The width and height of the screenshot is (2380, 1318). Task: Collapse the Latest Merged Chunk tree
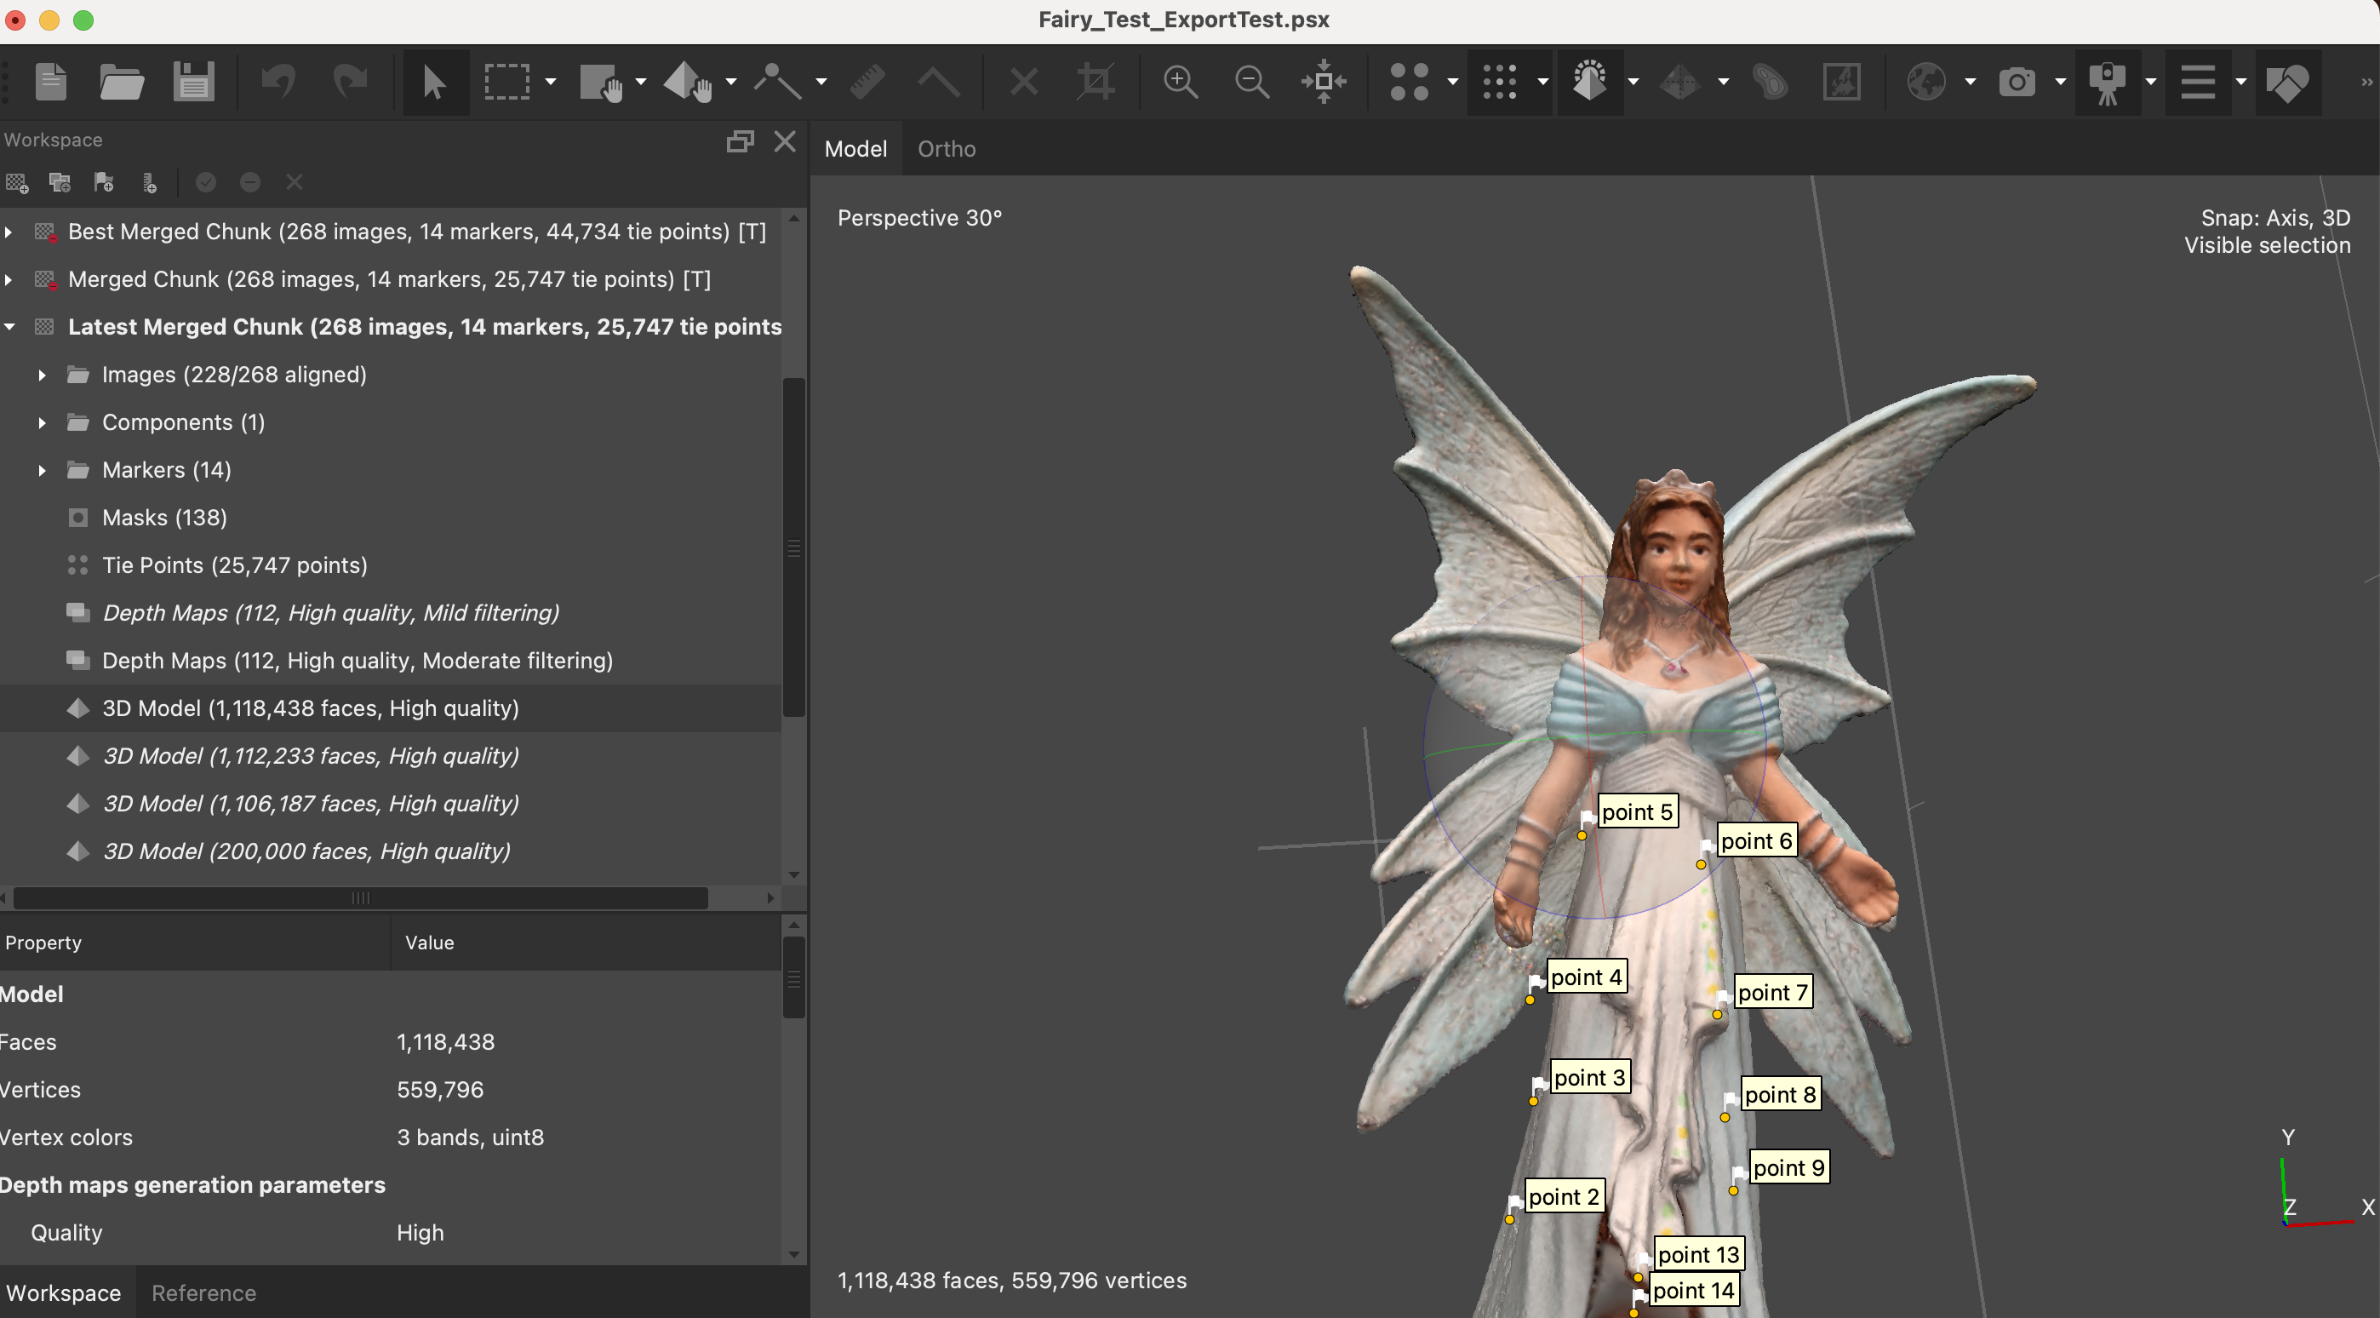pos(10,327)
